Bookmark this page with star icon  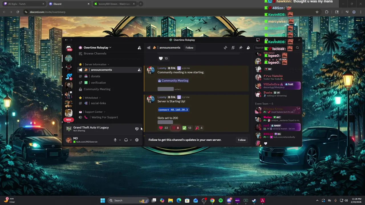pos(317,12)
